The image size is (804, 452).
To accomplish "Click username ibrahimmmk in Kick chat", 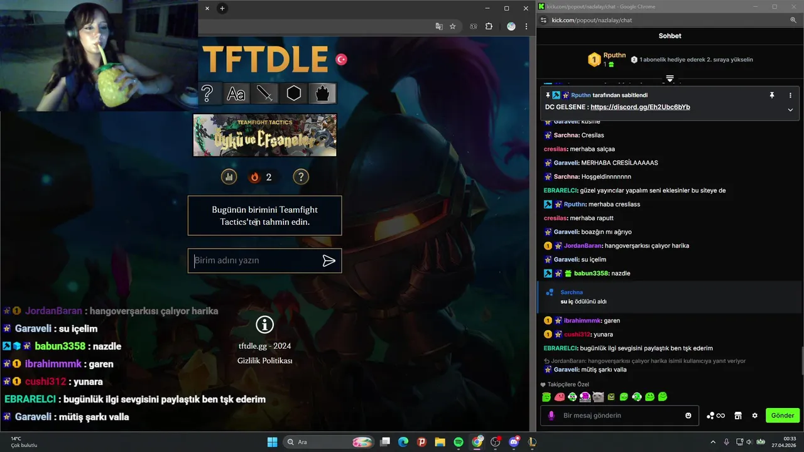I will coord(583,320).
